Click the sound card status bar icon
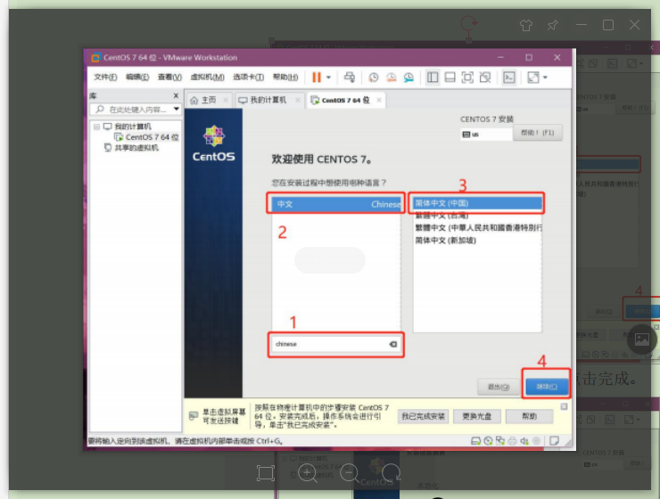660x499 pixels. [x=524, y=441]
